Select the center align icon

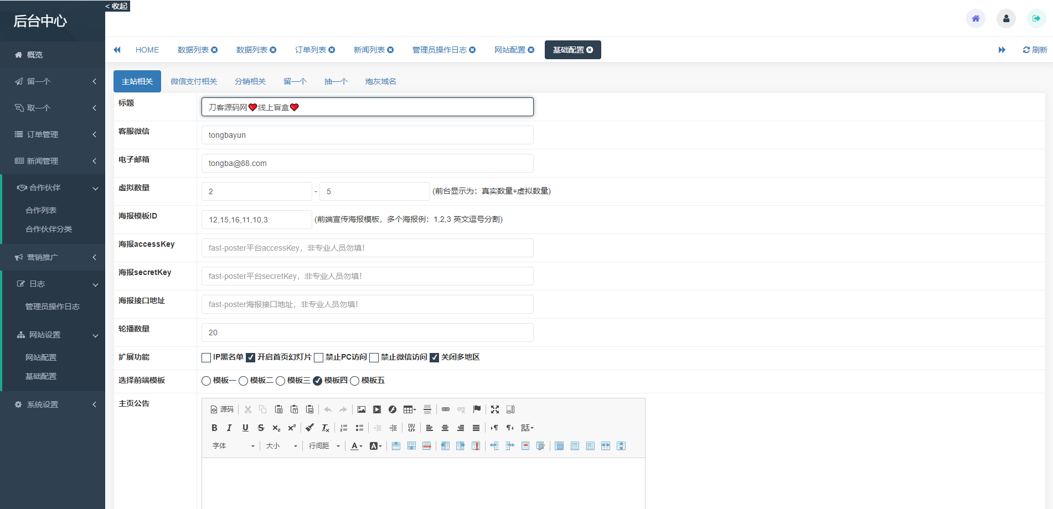click(x=445, y=428)
